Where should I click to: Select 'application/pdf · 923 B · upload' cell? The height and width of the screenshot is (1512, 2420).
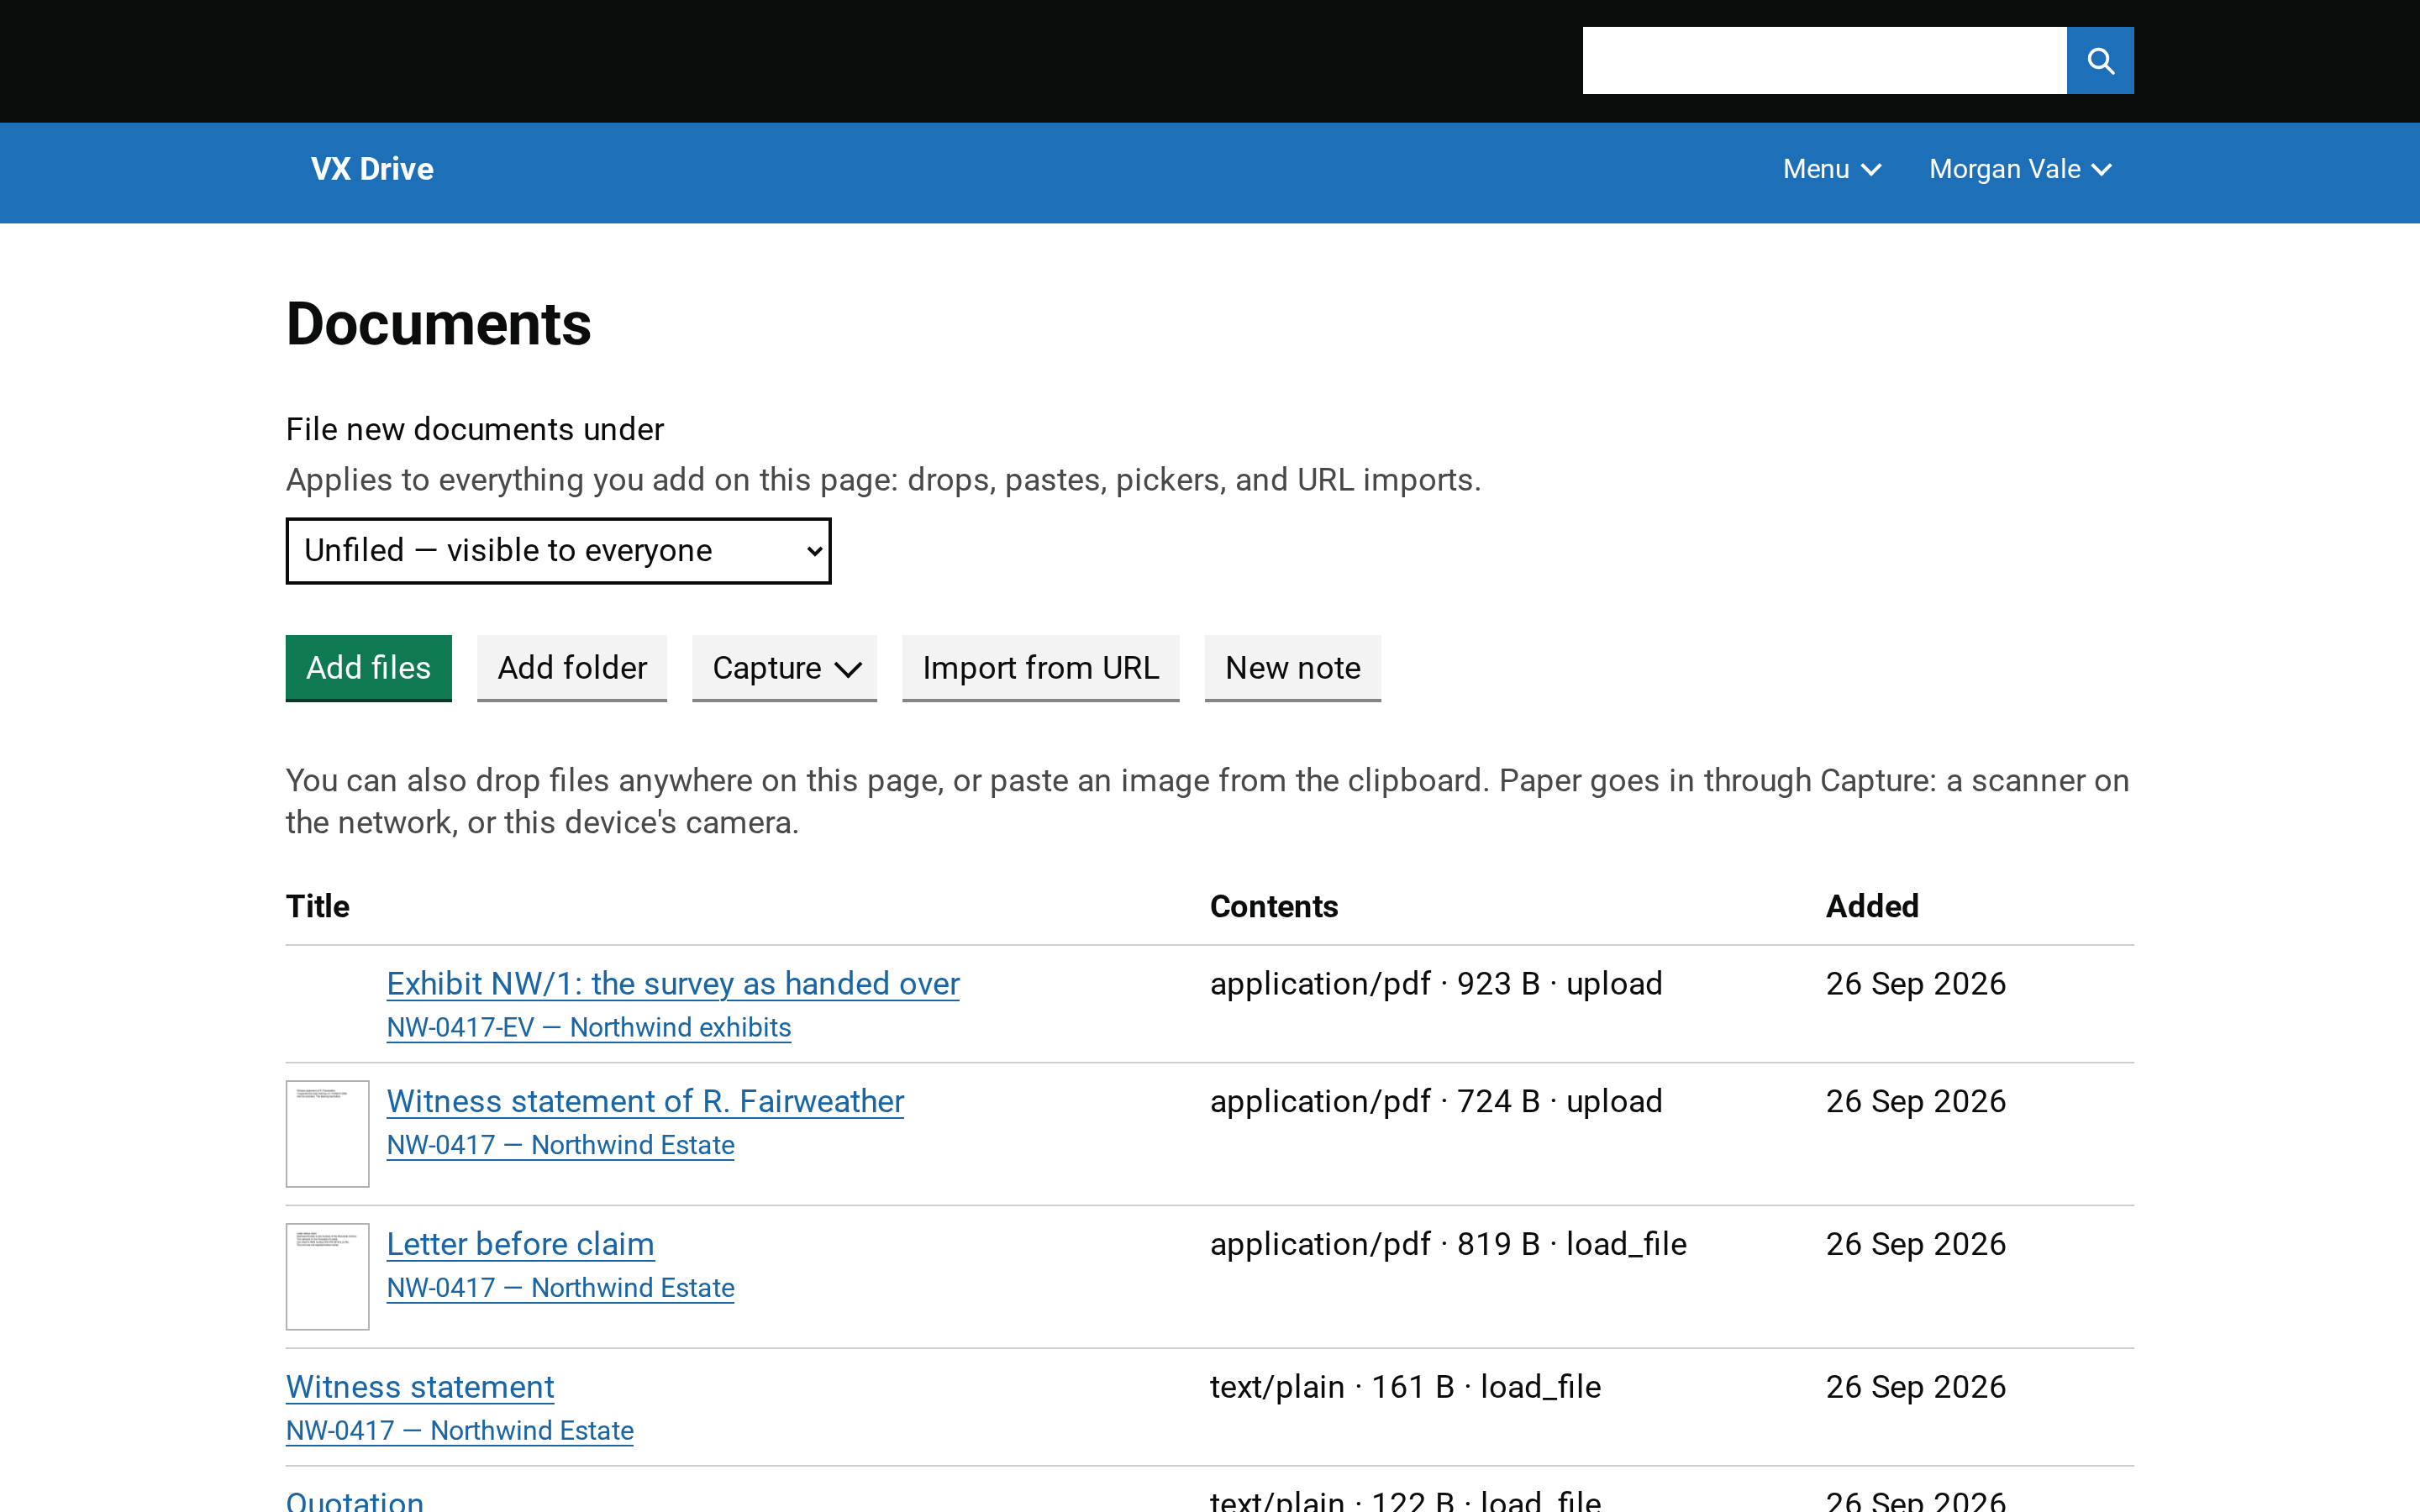pyautogui.click(x=1436, y=984)
